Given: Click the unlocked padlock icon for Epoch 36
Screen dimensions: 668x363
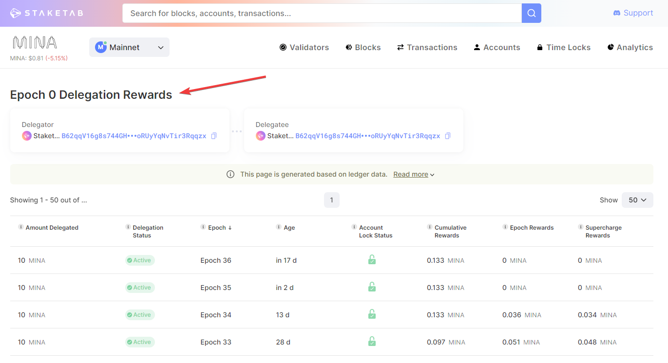Looking at the screenshot, I should coord(372,260).
